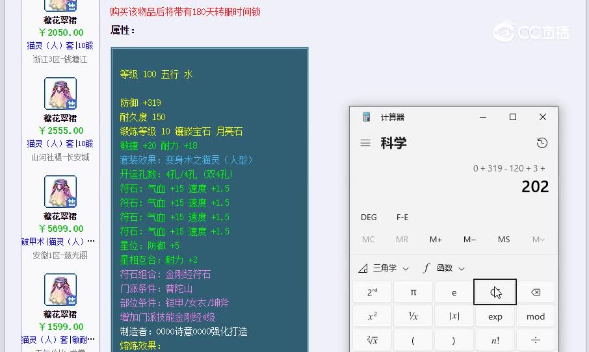Click the ¥2555.00 price
Screen dimensions: 589x352
tap(61, 131)
